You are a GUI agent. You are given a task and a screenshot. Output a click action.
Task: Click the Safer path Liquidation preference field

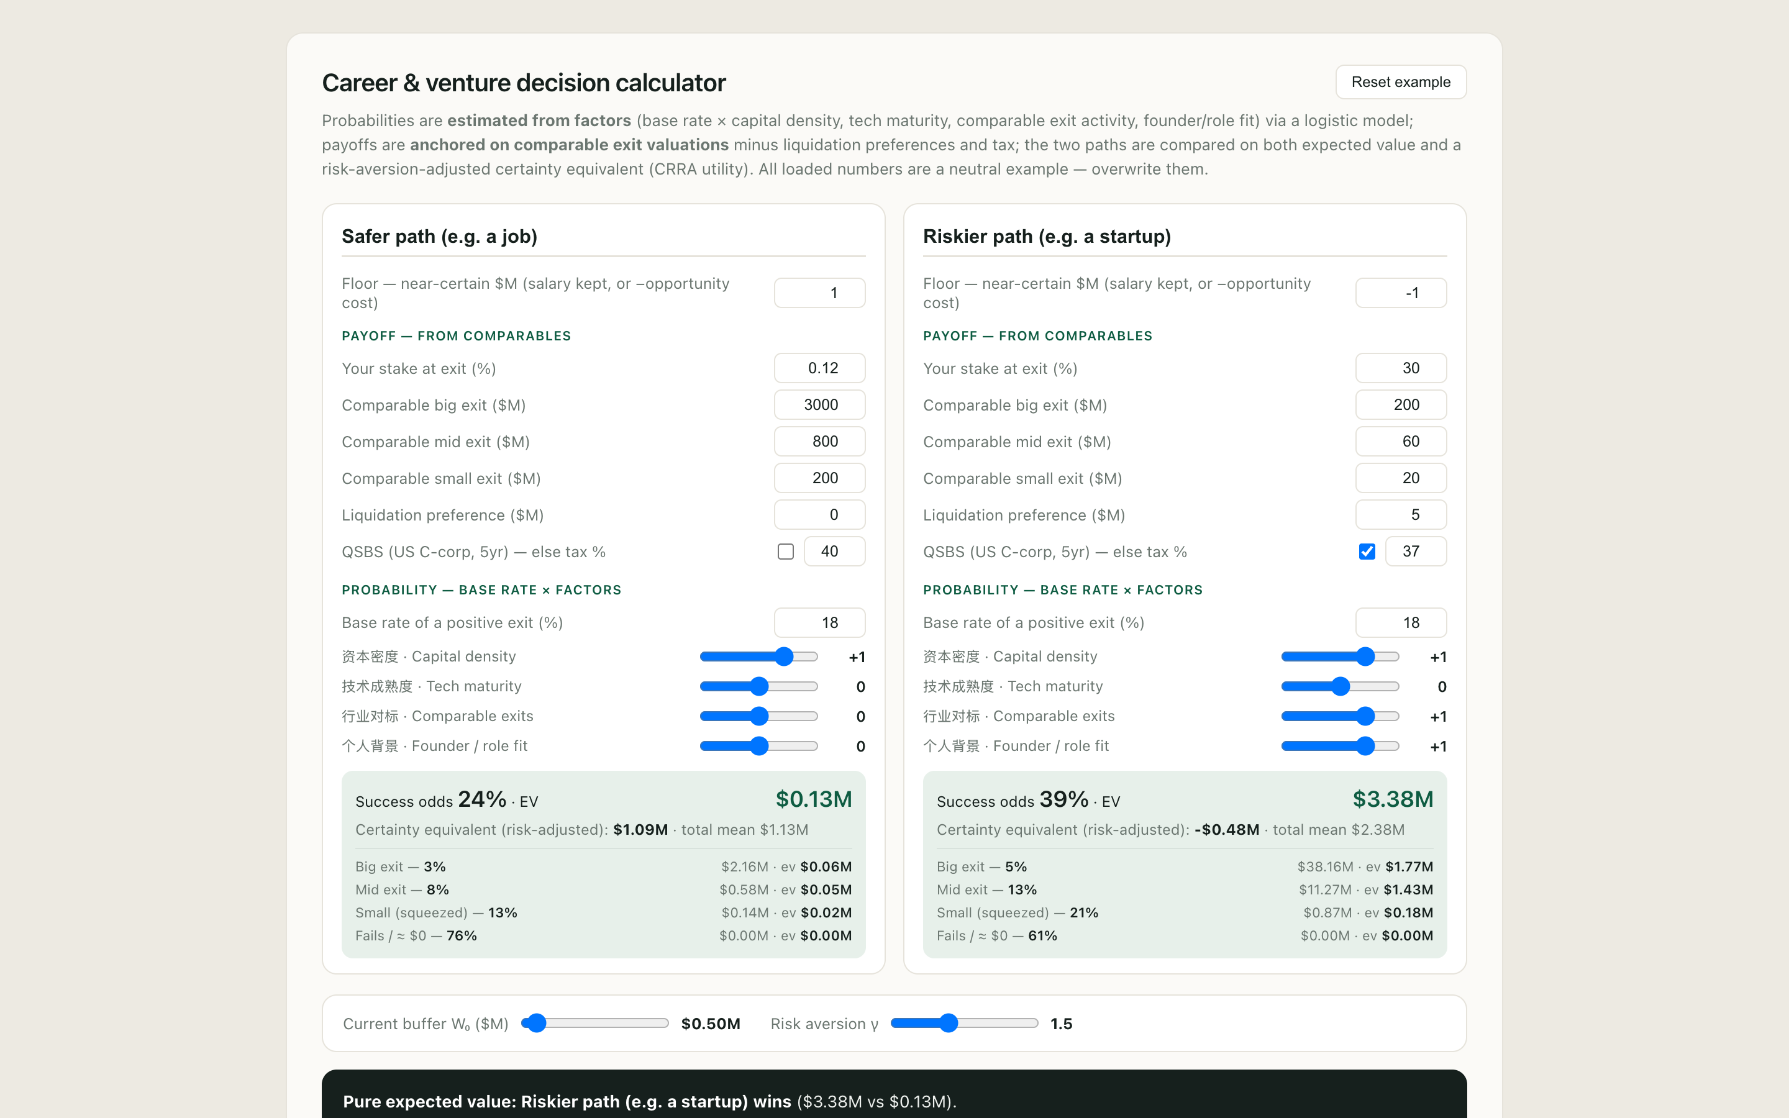[819, 515]
